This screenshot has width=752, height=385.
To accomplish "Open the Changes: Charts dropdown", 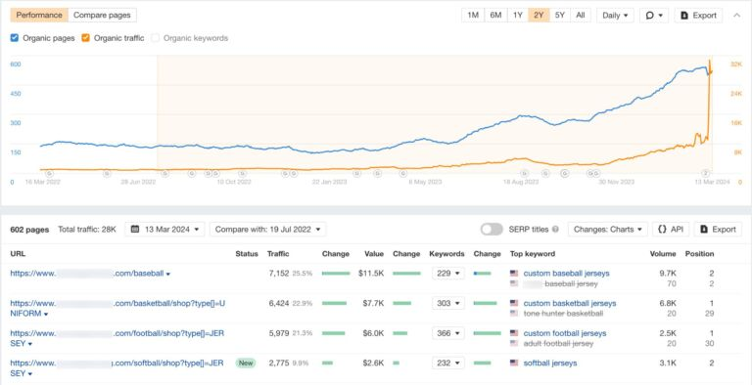I will pos(608,229).
